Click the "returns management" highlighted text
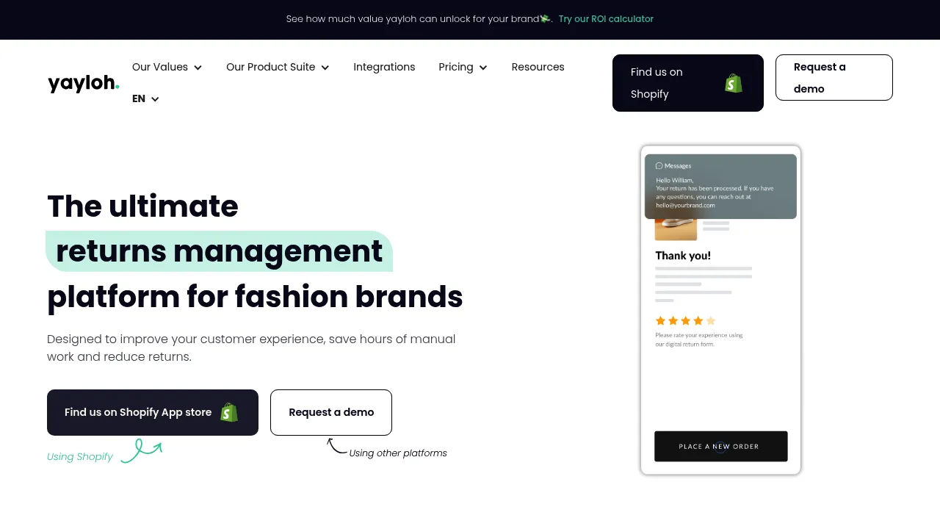 point(219,251)
